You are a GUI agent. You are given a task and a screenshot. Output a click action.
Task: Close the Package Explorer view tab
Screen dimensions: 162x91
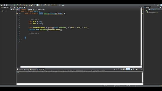10,7
